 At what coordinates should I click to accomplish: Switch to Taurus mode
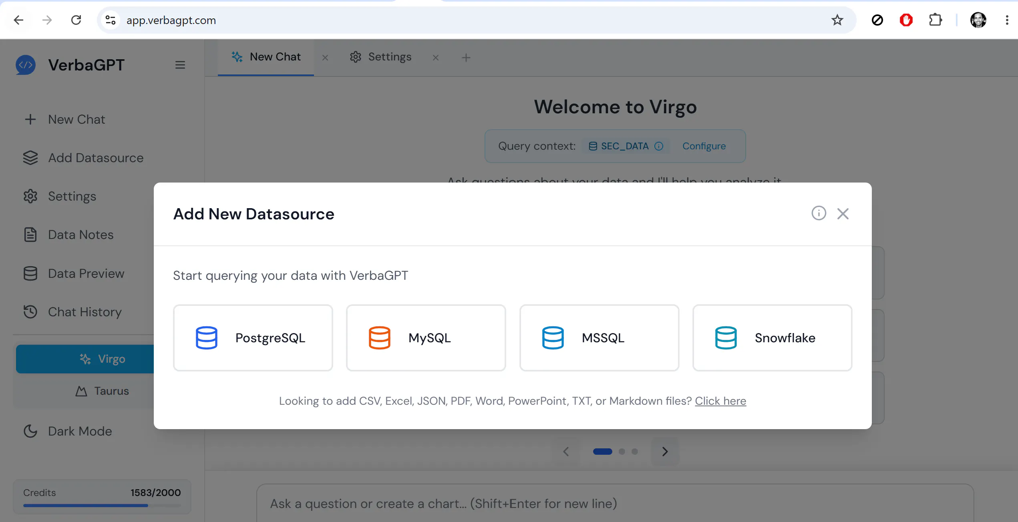tap(102, 391)
